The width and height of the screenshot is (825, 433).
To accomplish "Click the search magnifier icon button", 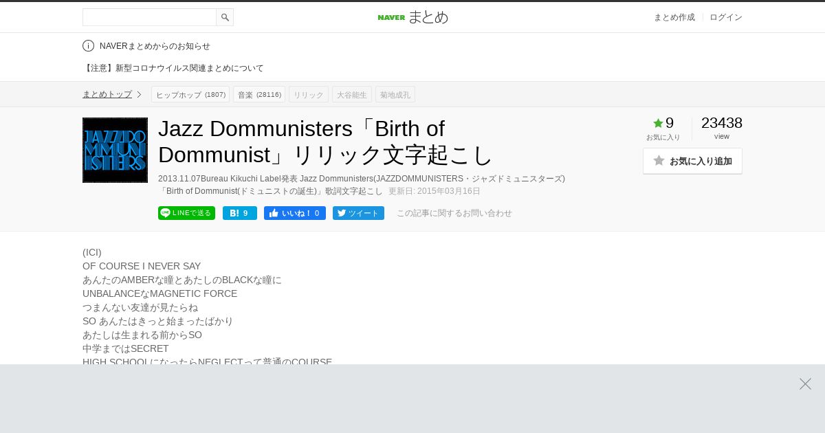I will 225,17.
